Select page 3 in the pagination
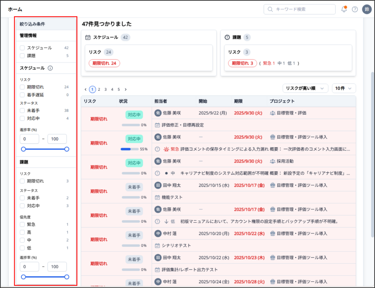This screenshot has width=375, height=288. (x=105, y=90)
